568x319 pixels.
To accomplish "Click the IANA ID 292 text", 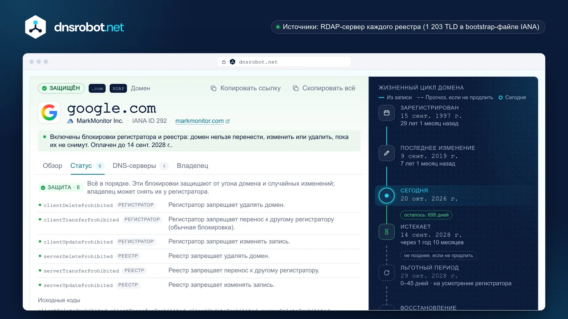I will pos(149,121).
